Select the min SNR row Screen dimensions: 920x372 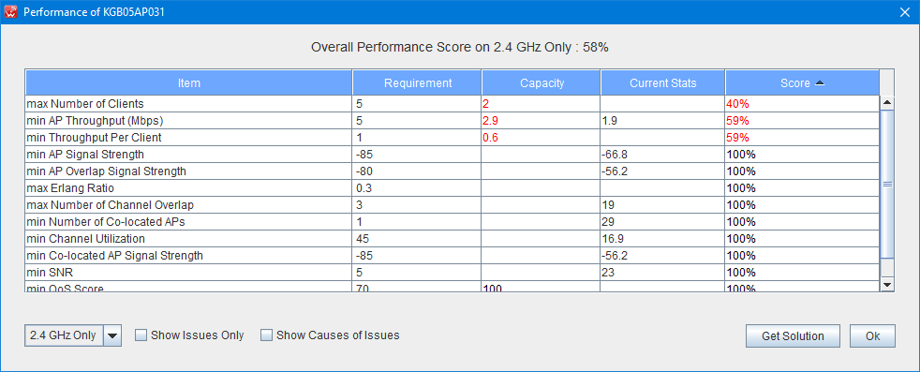[x=453, y=273]
